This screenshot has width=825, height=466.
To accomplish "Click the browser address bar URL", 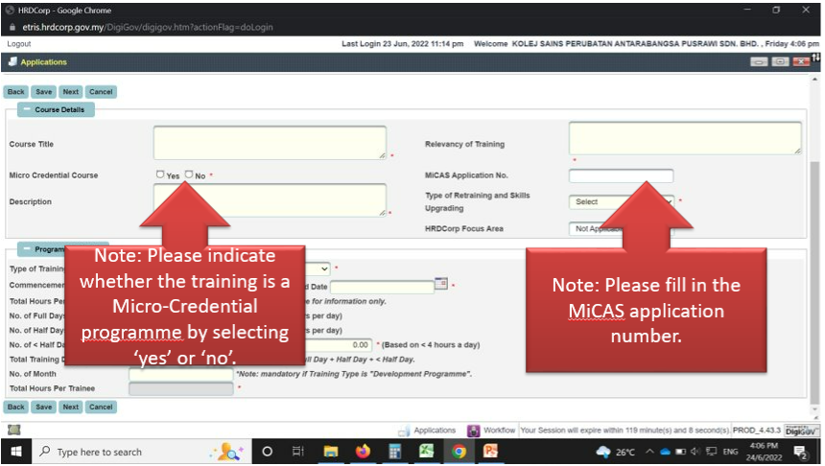I will [148, 27].
